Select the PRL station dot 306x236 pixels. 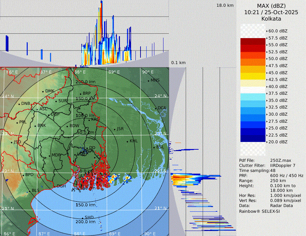point(17,122)
